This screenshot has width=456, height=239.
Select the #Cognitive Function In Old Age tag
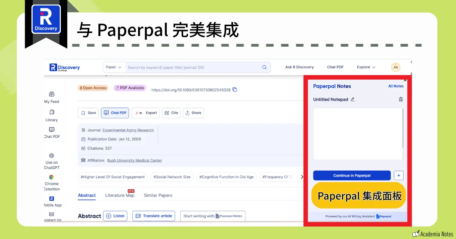point(226,177)
